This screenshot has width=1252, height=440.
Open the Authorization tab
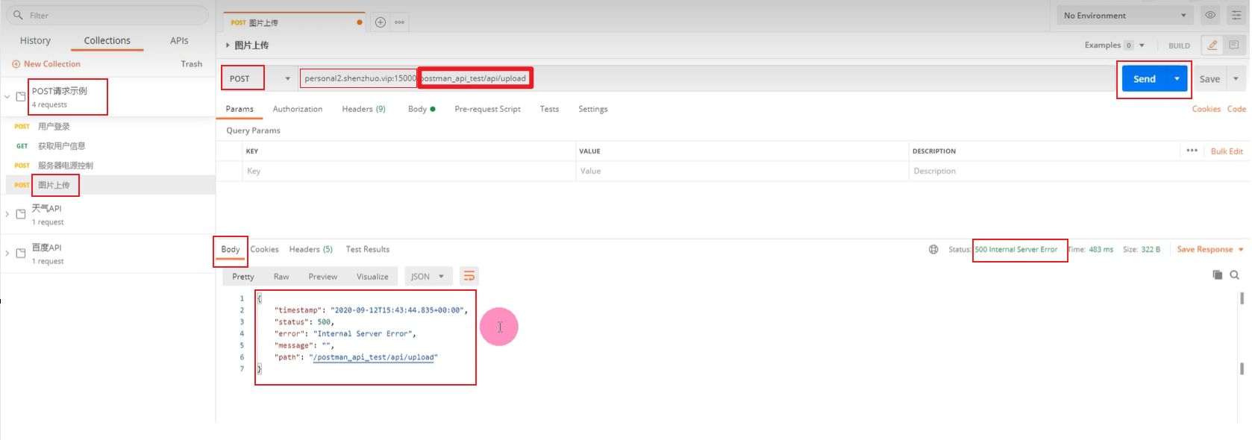297,109
